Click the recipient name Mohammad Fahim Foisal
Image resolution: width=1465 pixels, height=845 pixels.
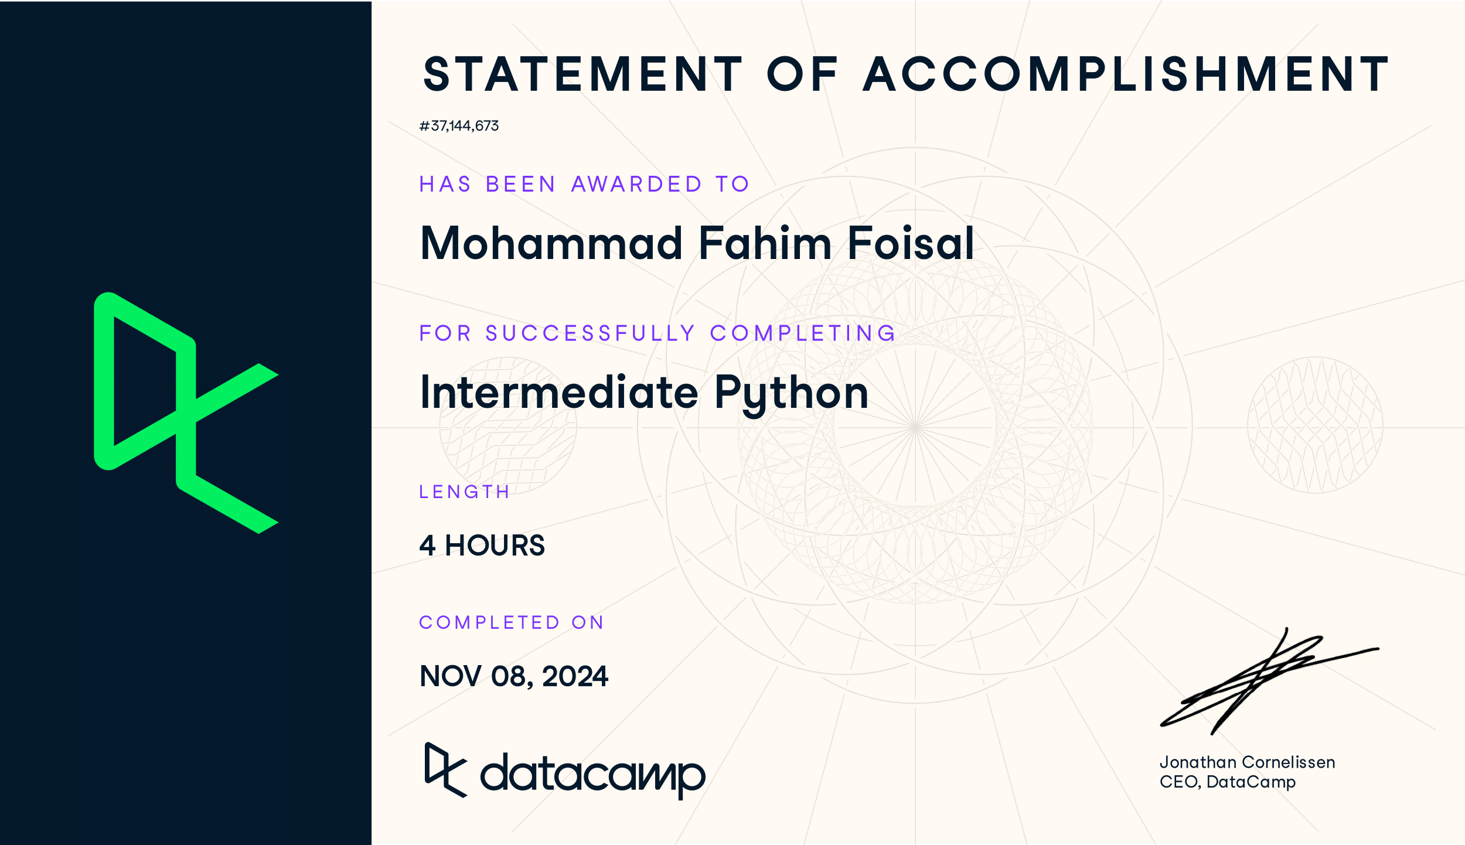tap(697, 243)
